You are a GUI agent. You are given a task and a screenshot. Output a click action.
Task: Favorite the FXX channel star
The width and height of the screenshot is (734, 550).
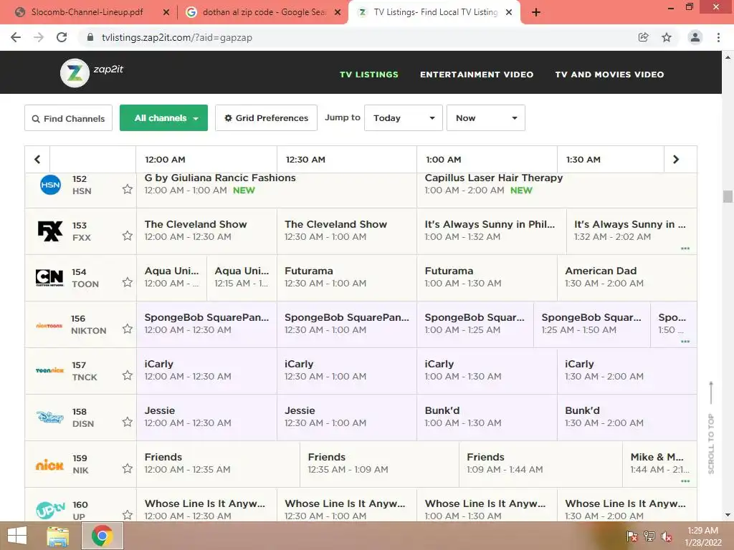(128, 236)
